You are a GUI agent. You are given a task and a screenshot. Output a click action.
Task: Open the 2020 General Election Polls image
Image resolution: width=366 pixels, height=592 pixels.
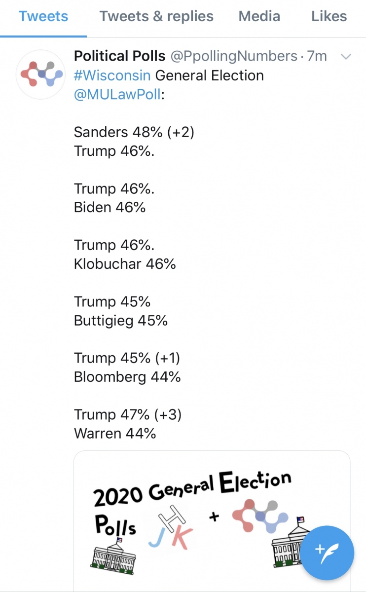pyautogui.click(x=212, y=521)
